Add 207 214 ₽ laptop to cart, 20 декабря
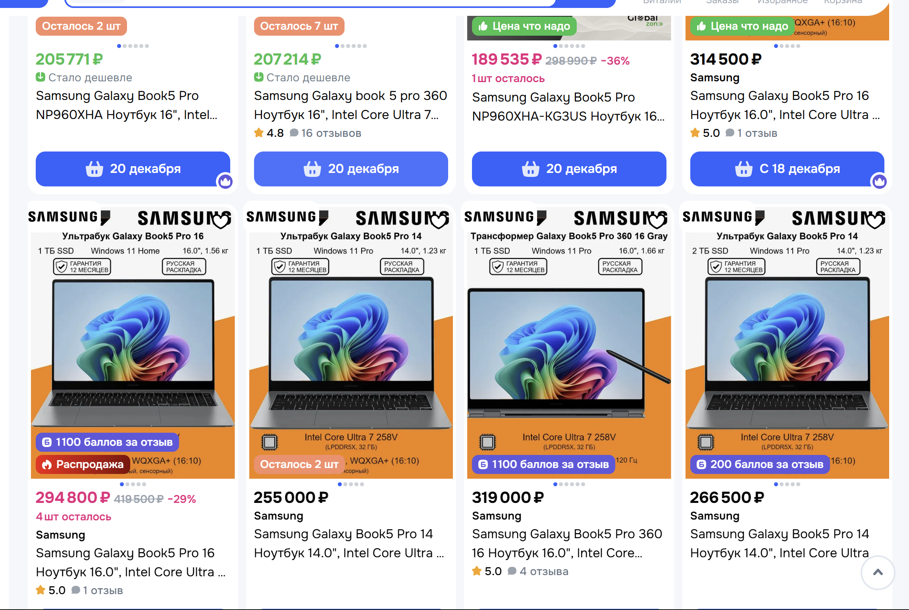 (351, 169)
